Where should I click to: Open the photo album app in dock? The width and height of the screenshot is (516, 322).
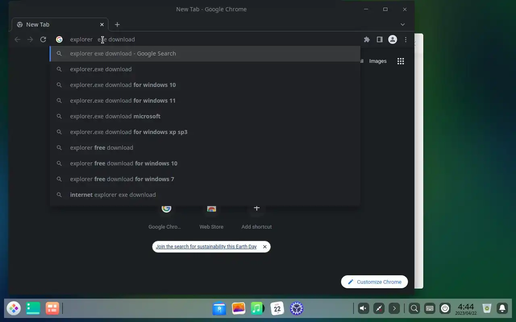point(239,309)
